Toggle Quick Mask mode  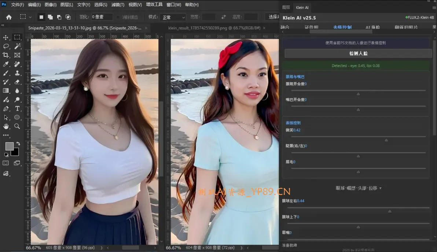click(6, 163)
